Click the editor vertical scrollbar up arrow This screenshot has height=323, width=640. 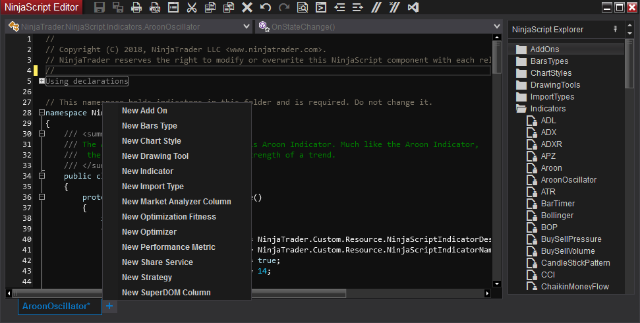click(497, 38)
